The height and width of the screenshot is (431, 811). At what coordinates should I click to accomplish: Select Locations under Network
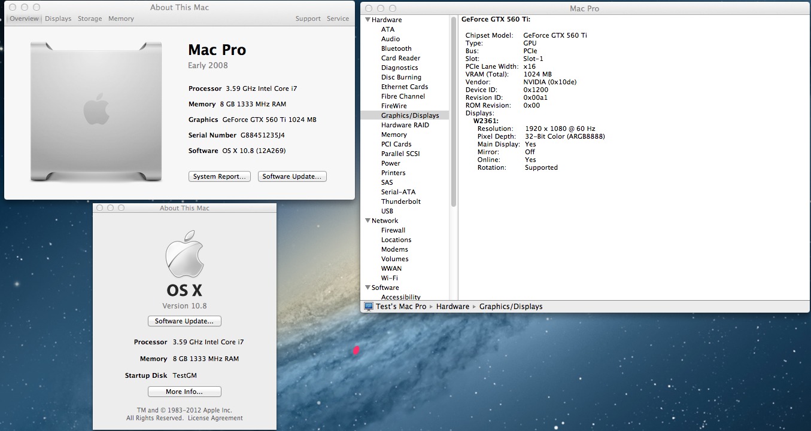coord(396,240)
